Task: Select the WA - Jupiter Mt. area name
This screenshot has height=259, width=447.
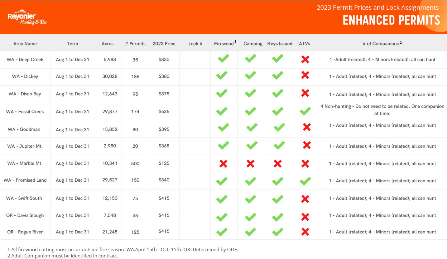Action: [25, 146]
